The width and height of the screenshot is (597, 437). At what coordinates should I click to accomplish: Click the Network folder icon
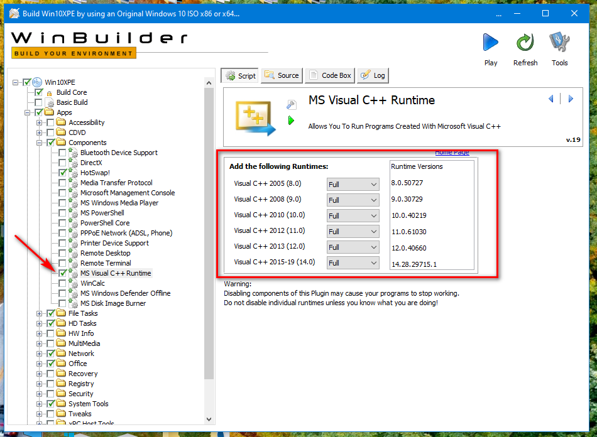(x=61, y=353)
